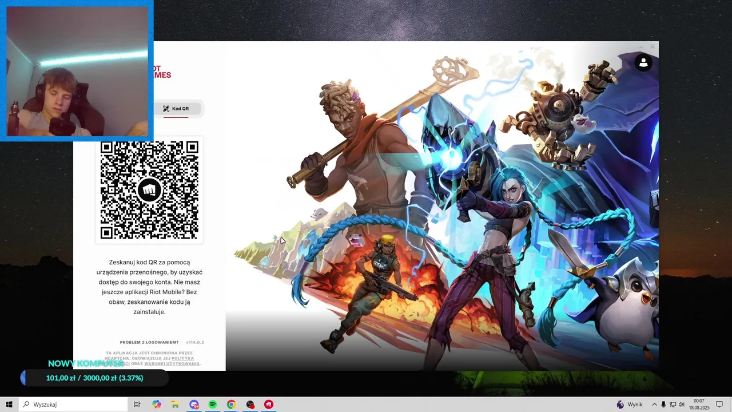This screenshot has height=412, width=732.
Task: Click the microphone tray icon
Action: (x=663, y=405)
